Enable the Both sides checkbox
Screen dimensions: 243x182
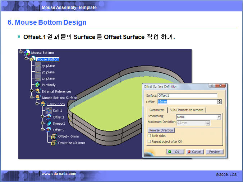click(150, 136)
